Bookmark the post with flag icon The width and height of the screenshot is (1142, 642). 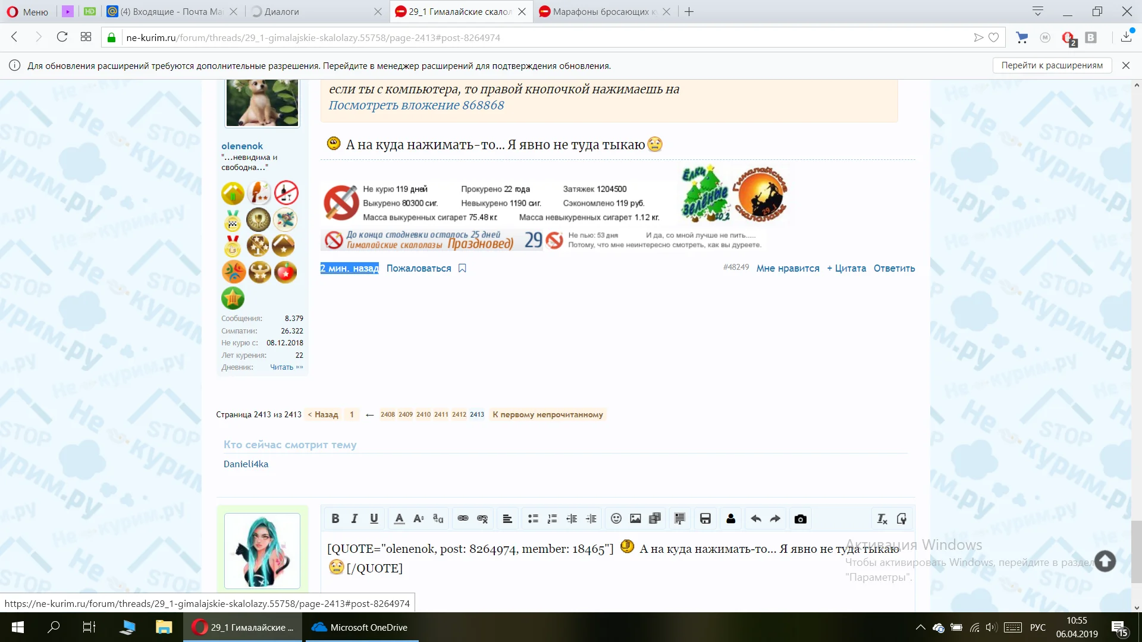[x=462, y=268]
